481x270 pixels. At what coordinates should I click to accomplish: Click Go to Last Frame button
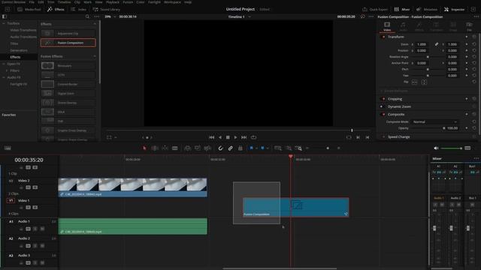[244, 137]
